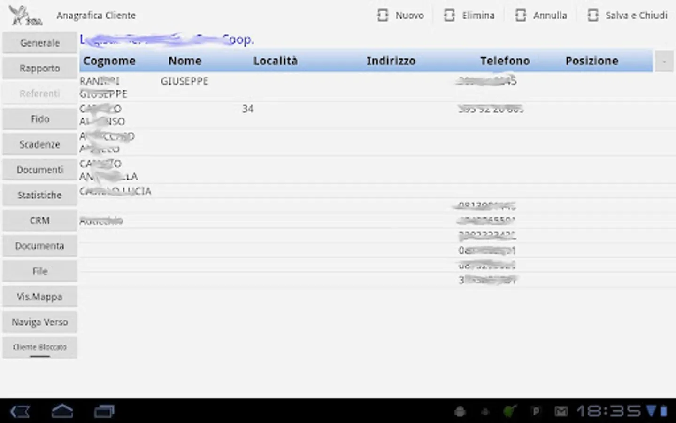Tap the 18:35 clock
Viewport: 676px width, 423px height.
609,411
